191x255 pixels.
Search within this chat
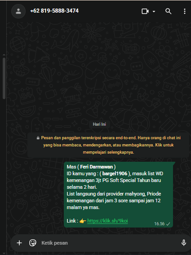tap(168, 11)
